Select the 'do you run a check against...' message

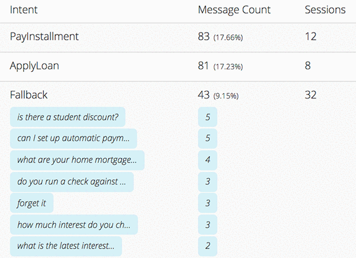coord(72,181)
